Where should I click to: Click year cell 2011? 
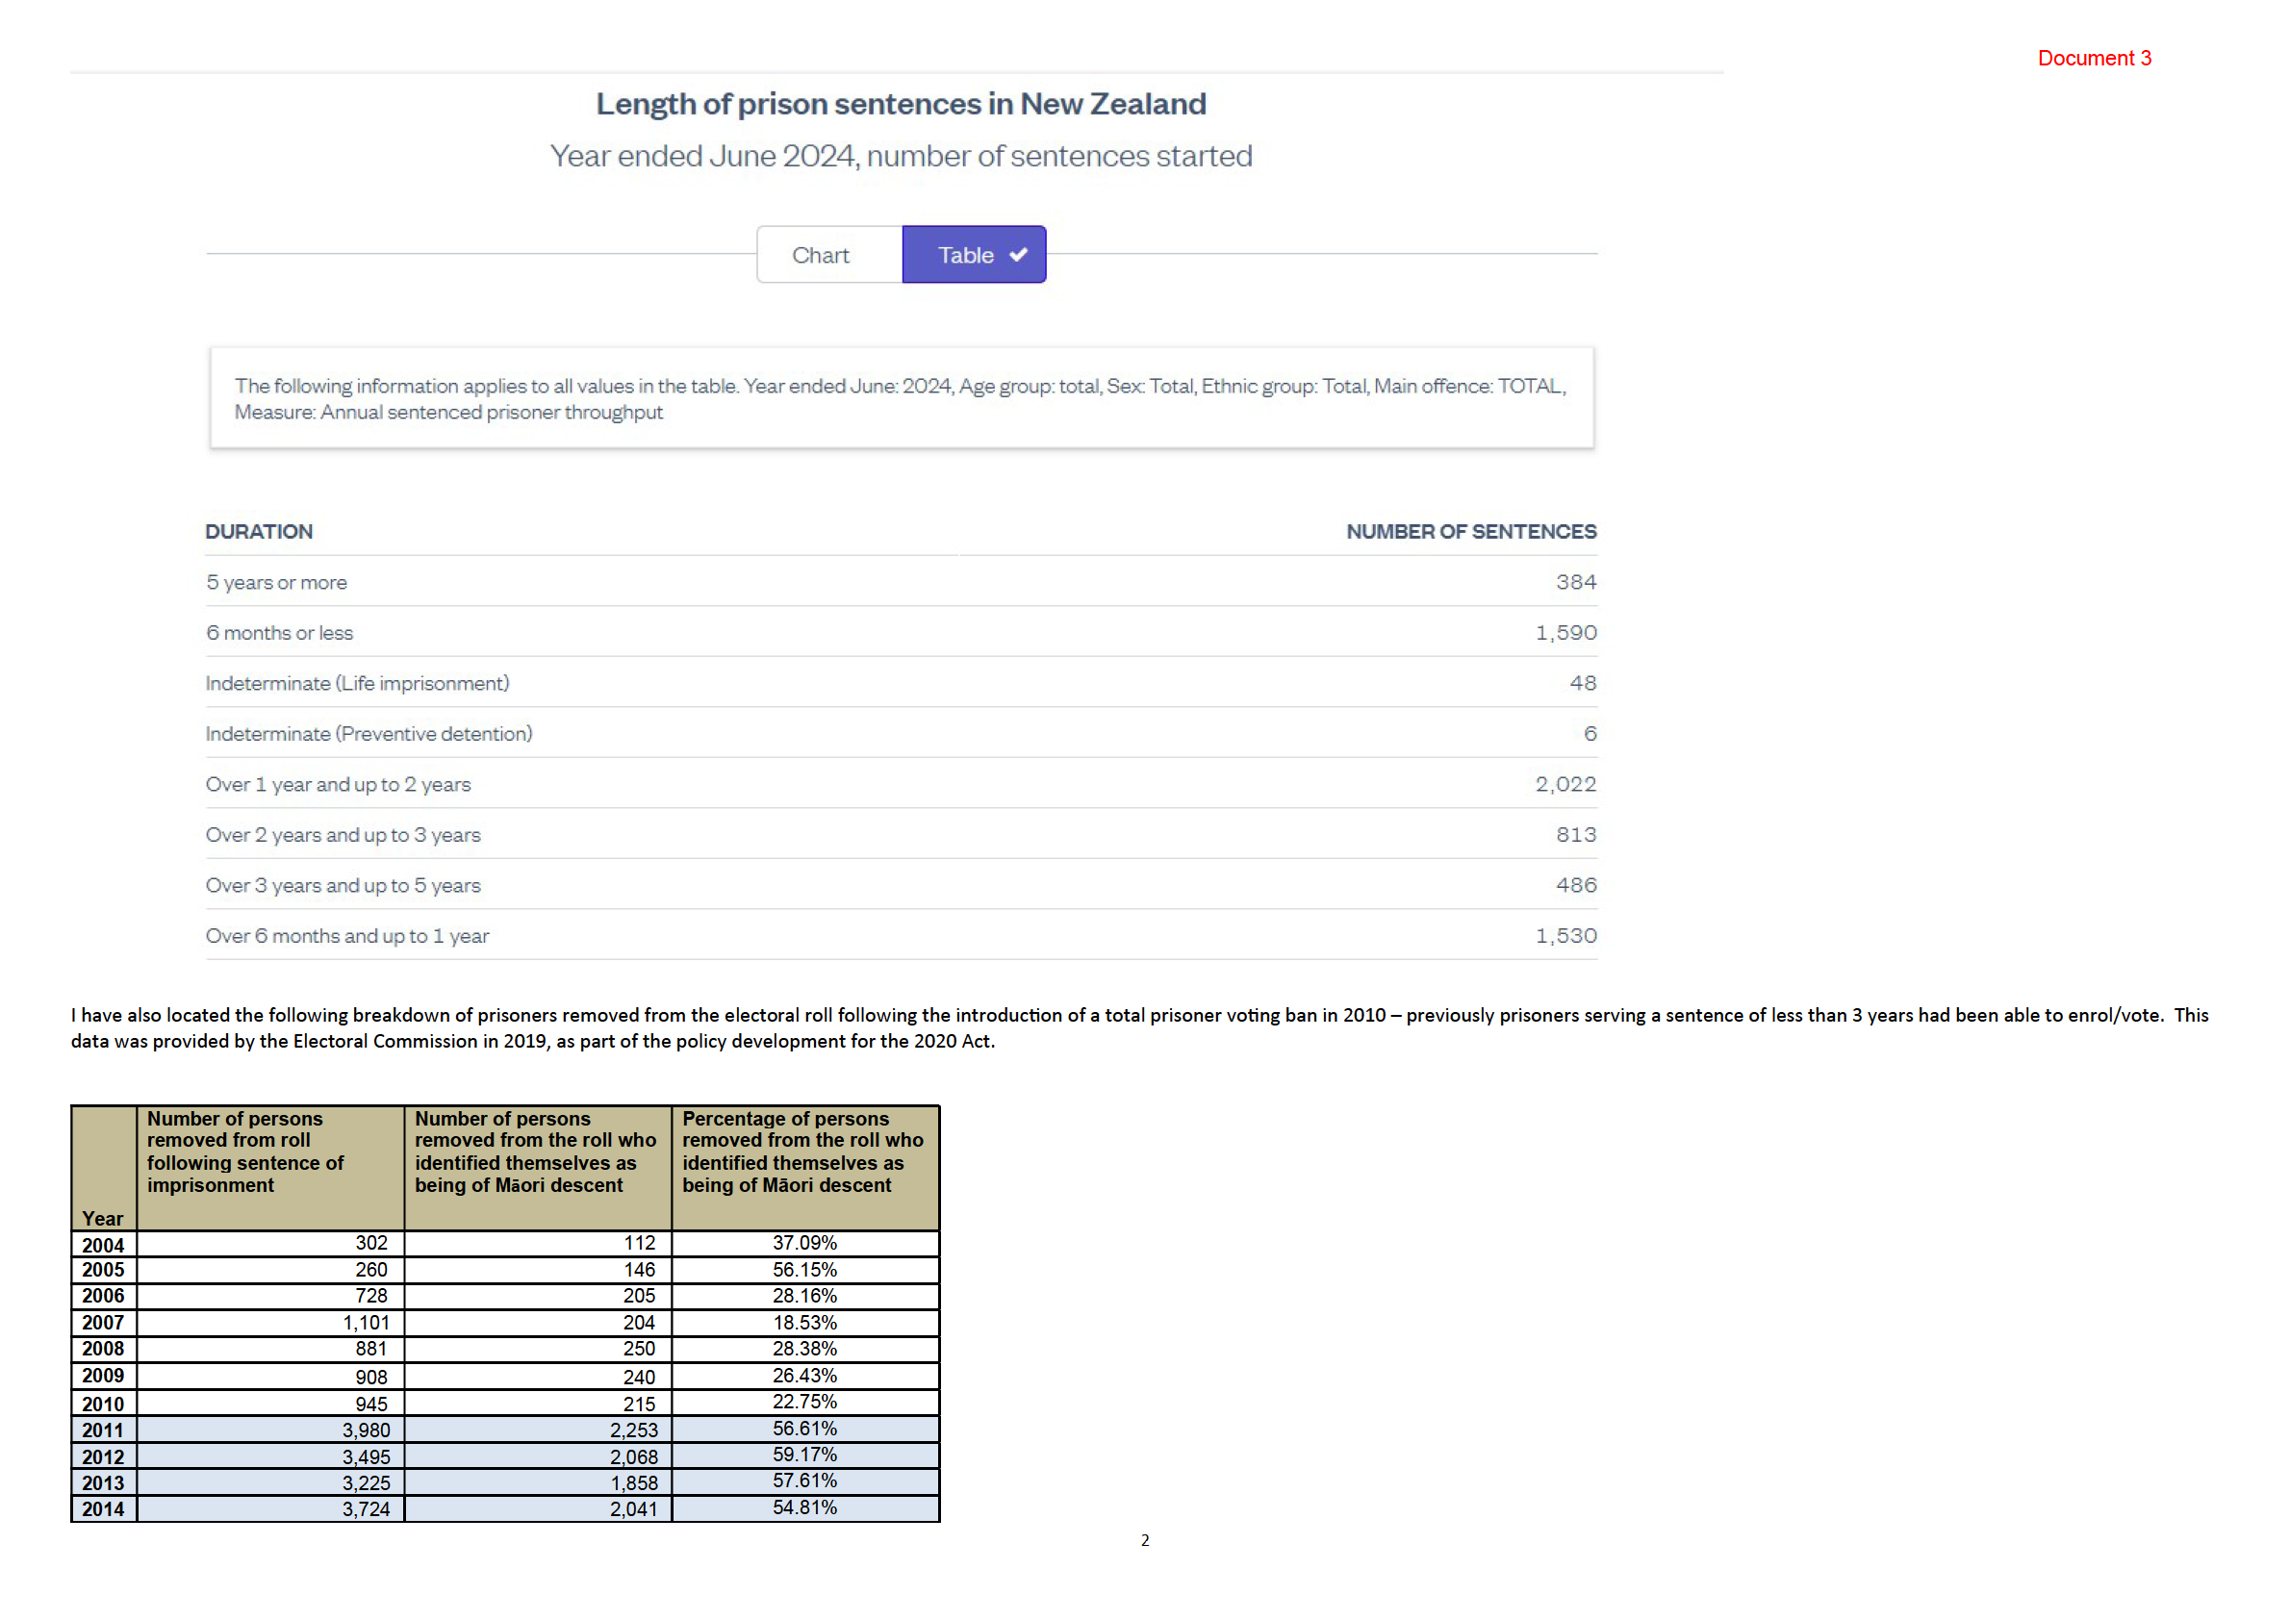pos(103,1430)
